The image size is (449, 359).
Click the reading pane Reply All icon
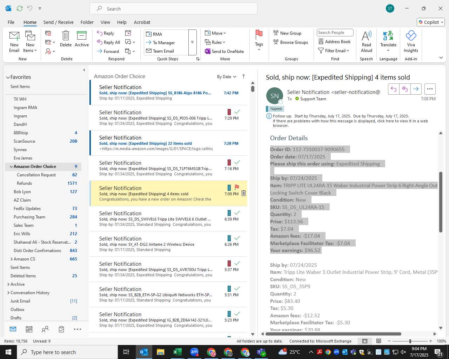(x=405, y=89)
